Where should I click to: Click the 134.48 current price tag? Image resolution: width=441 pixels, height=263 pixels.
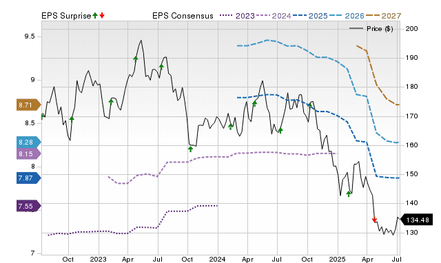(x=416, y=220)
